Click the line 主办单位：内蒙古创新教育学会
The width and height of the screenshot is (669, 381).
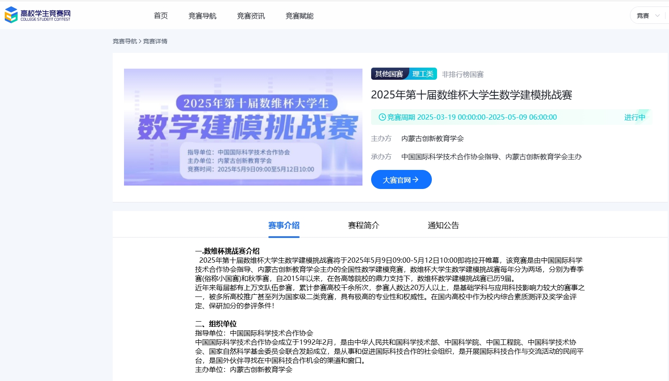point(244,369)
